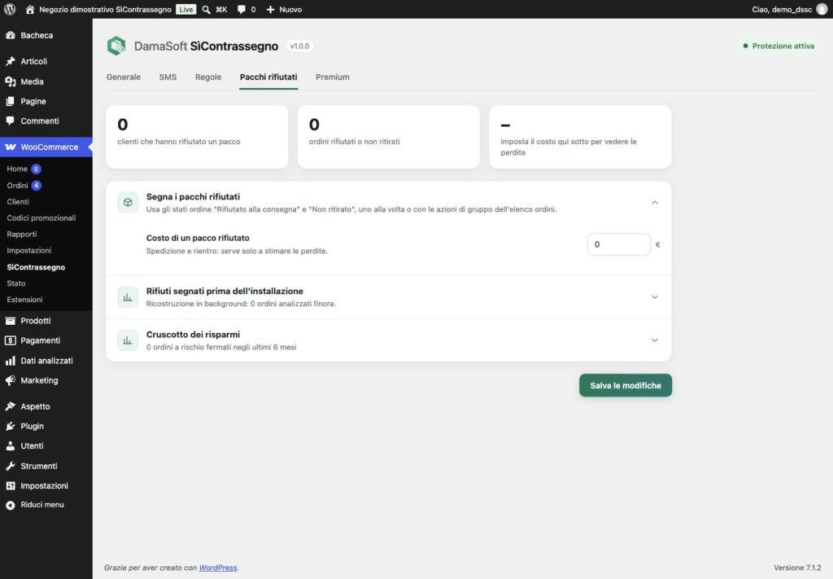Click the Costo di un pacco rifiutato field
The height and width of the screenshot is (579, 833).
tap(618, 244)
